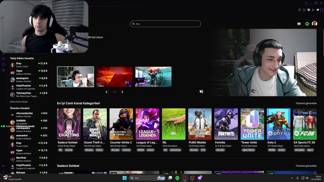Select the first featured stream thumbnail
The image size is (324, 182).
pos(75,77)
